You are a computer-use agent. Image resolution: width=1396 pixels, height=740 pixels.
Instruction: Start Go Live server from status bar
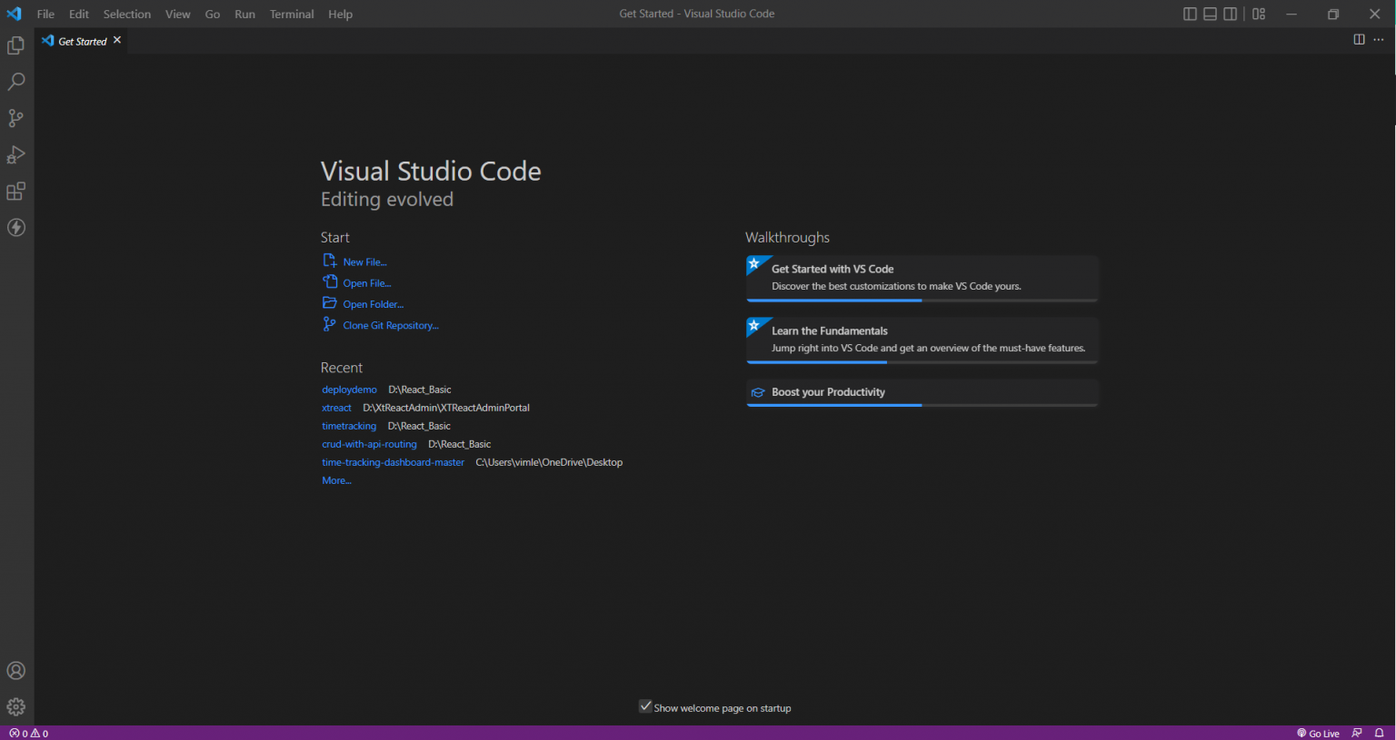coord(1318,733)
